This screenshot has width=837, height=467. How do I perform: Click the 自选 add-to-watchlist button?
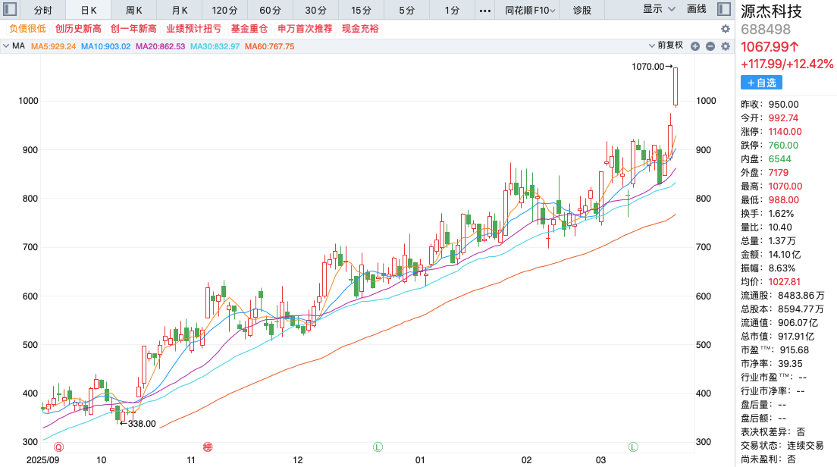[x=760, y=82]
